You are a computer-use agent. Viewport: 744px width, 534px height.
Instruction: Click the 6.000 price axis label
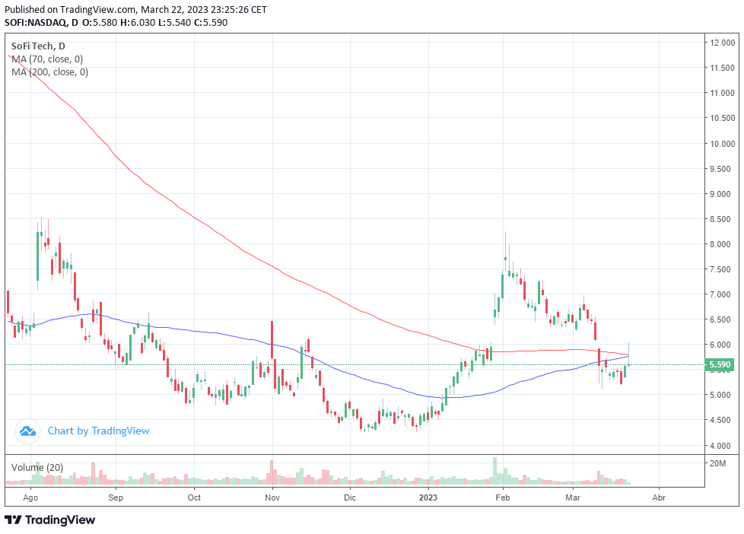pyautogui.click(x=720, y=345)
